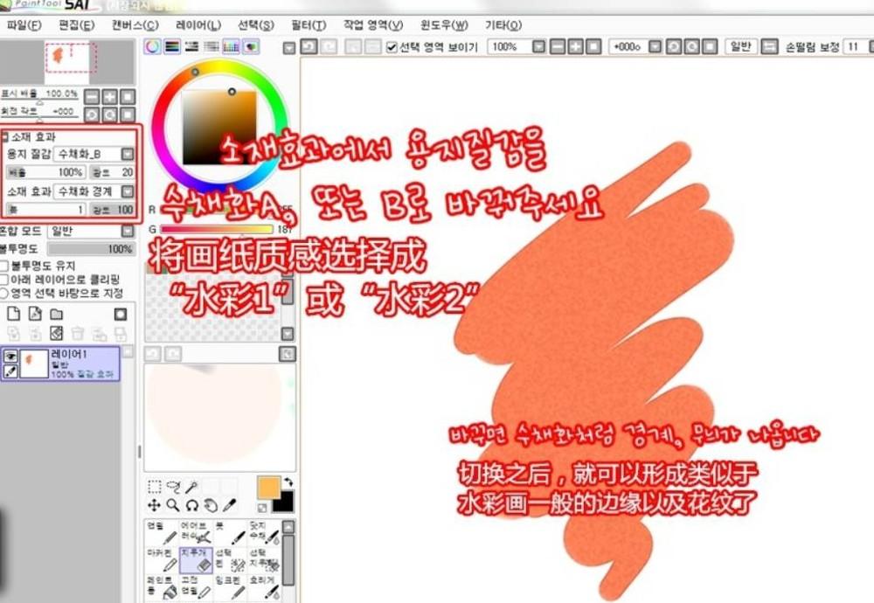Select the rectangular selection tool

click(x=154, y=486)
